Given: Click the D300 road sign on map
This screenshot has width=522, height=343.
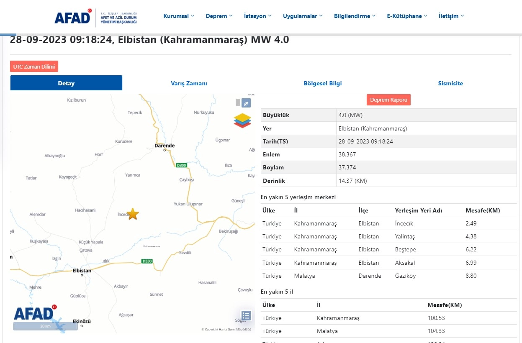Looking at the screenshot, I should pyautogui.click(x=181, y=165).
